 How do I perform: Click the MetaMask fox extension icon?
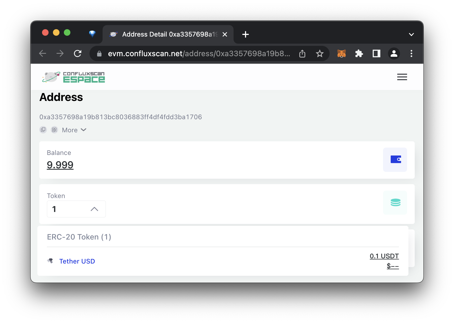click(x=341, y=53)
